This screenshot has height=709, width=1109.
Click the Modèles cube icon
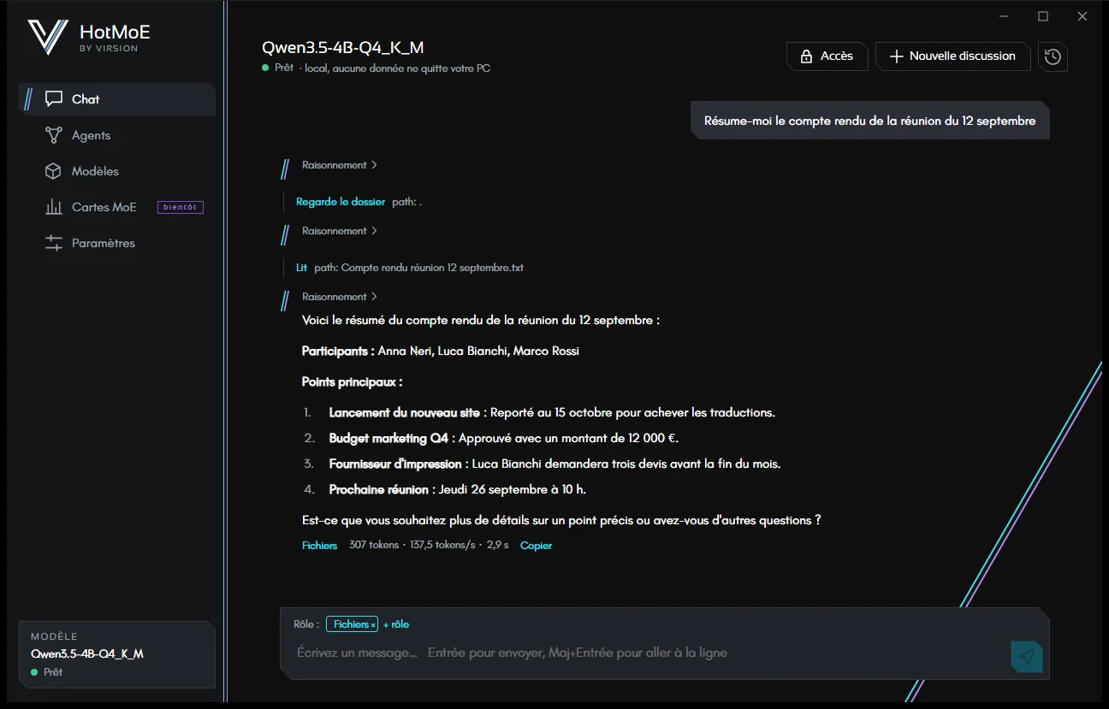click(x=54, y=171)
